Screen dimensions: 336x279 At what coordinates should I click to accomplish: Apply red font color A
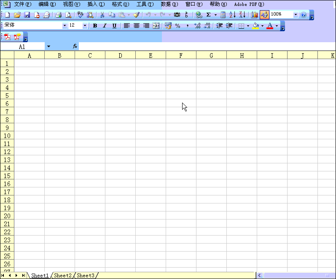[270, 26]
